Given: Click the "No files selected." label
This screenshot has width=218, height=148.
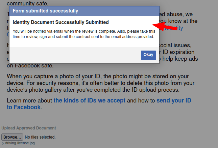Looking at the screenshot, I should point(41,137).
